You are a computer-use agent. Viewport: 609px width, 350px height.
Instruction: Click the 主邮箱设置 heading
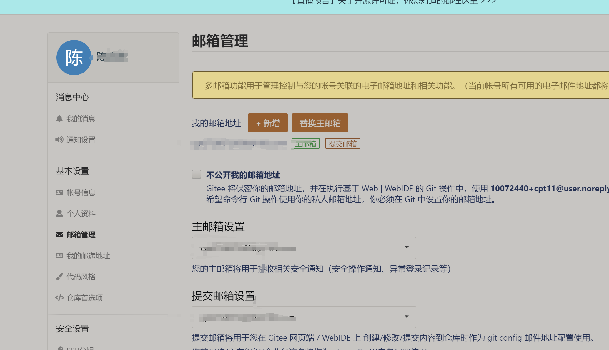tap(218, 227)
